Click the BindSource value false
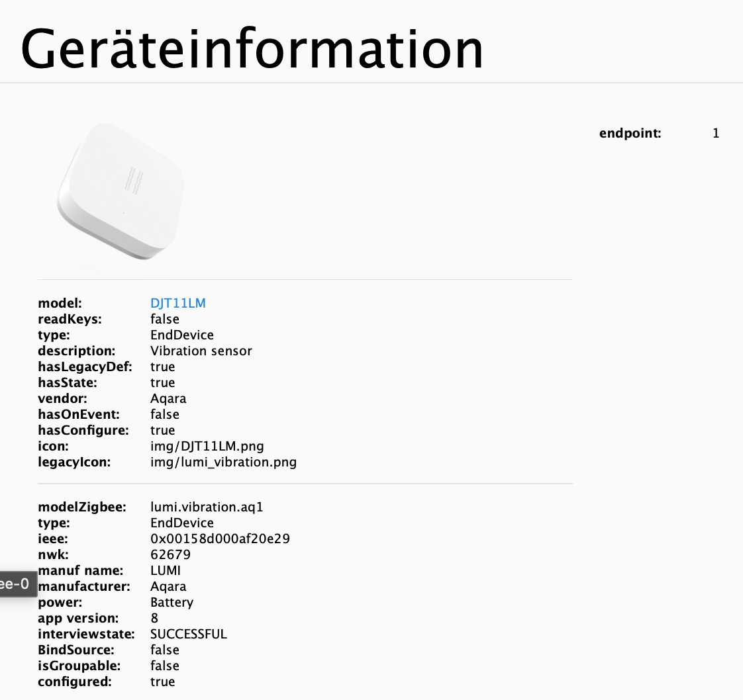743x700 pixels. 164,650
